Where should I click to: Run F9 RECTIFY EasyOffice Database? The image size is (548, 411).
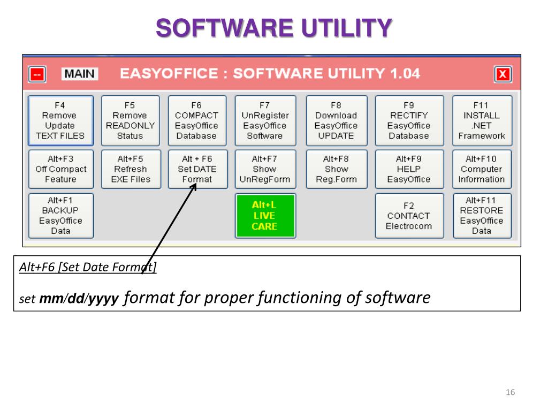[409, 121]
